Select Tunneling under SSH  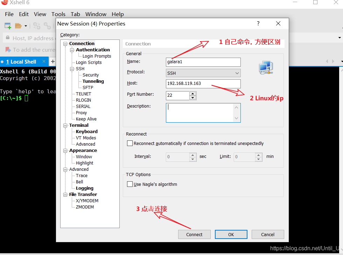93,81
